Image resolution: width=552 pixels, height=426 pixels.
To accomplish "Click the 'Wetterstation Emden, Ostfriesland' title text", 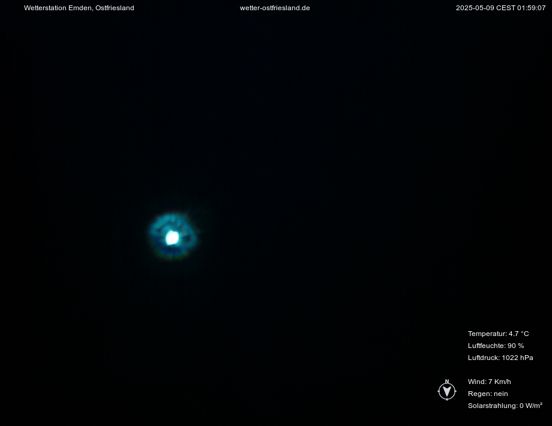I will 79,8.
